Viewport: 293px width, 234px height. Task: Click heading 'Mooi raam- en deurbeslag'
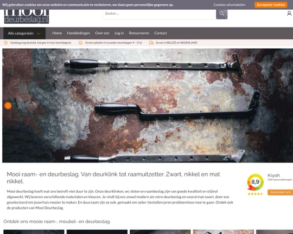click(x=113, y=178)
